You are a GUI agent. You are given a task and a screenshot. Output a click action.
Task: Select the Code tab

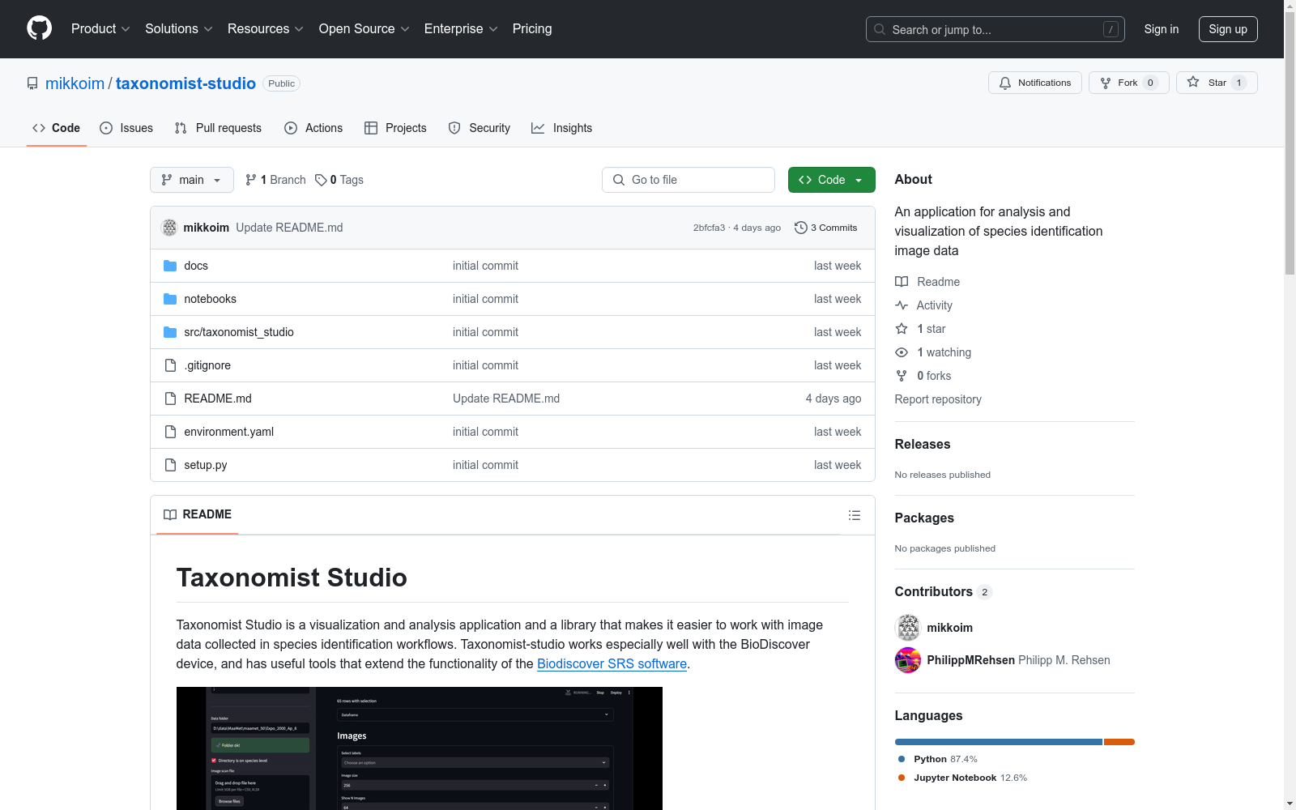56,128
